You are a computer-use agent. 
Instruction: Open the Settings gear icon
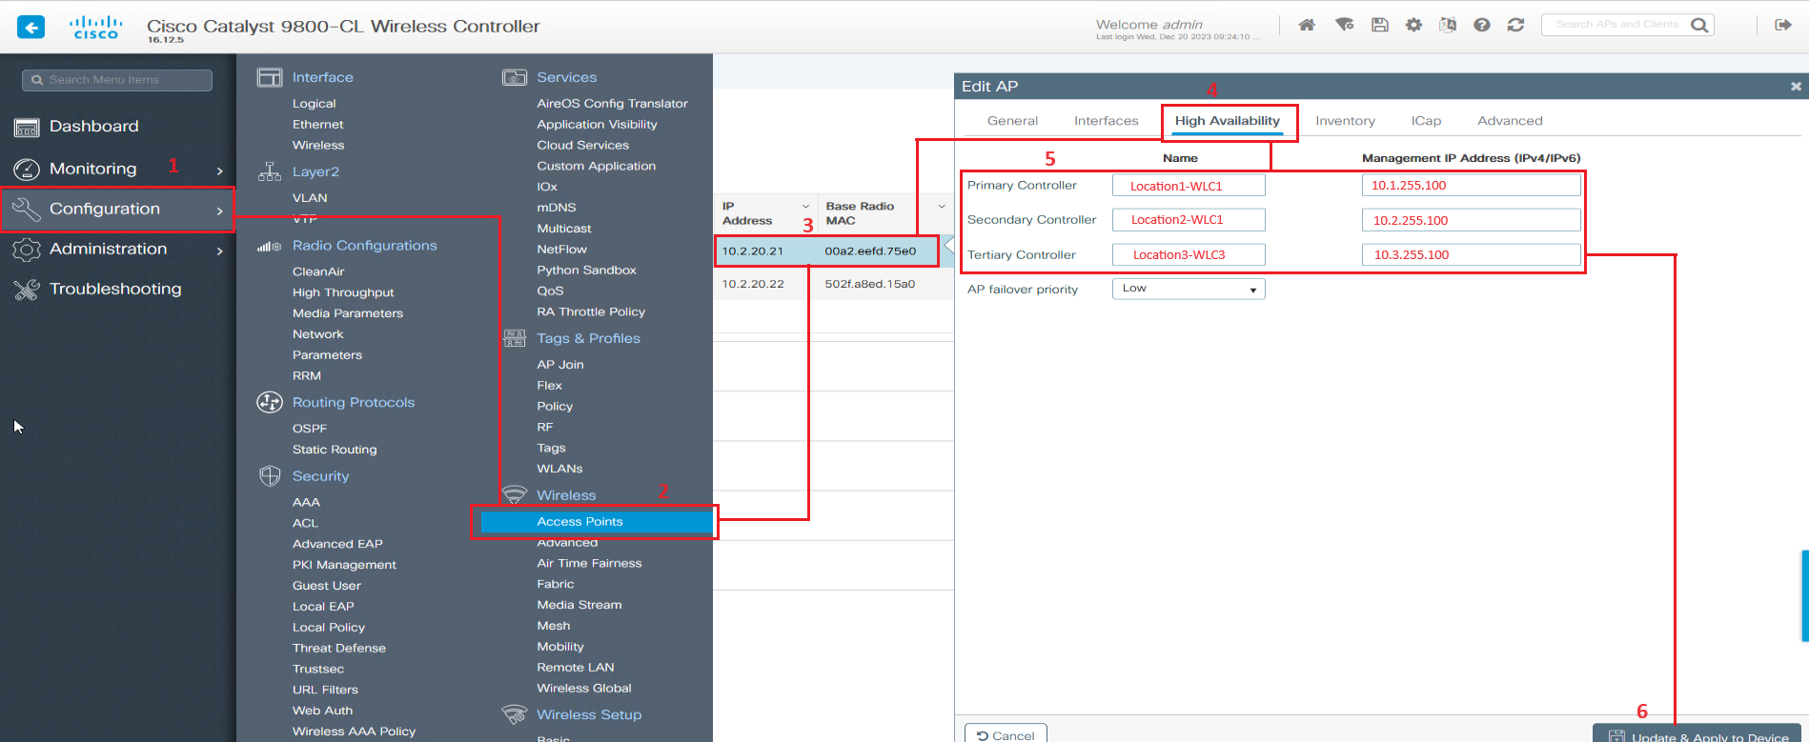pyautogui.click(x=1413, y=25)
